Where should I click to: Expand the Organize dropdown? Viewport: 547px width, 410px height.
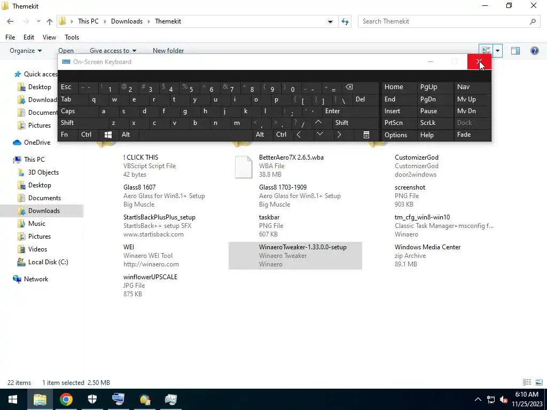pyautogui.click(x=26, y=51)
